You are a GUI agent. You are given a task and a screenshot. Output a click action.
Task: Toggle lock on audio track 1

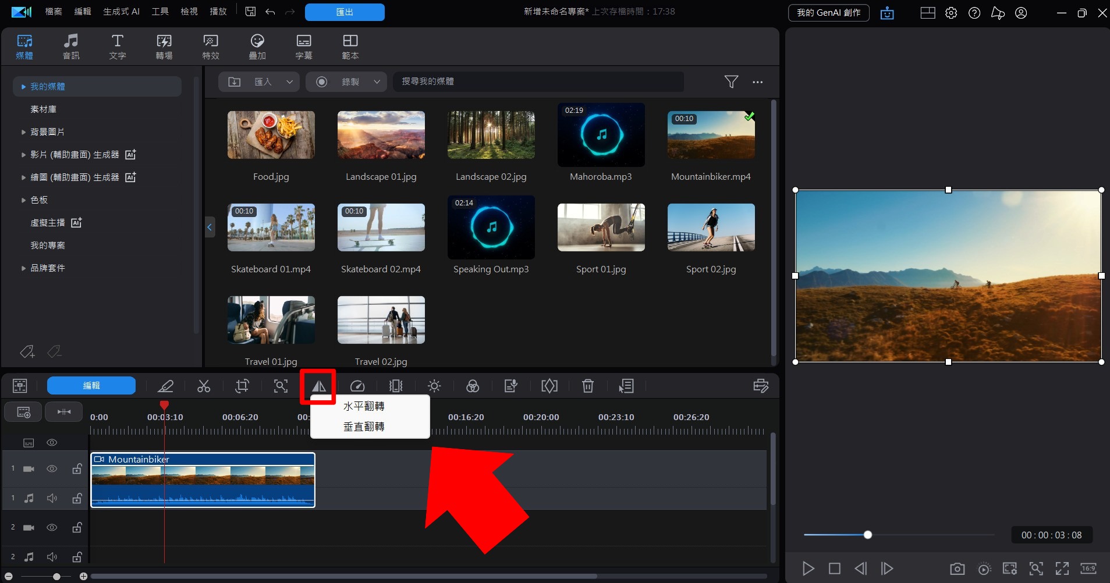pos(77,498)
